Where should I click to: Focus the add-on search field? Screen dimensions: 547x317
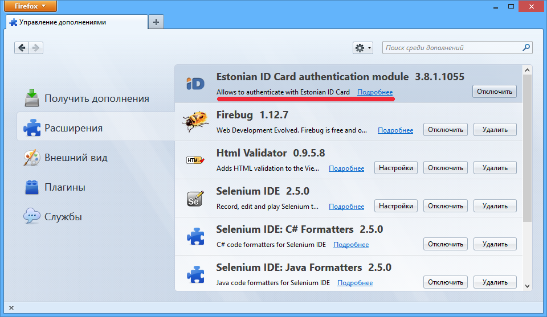pos(457,48)
